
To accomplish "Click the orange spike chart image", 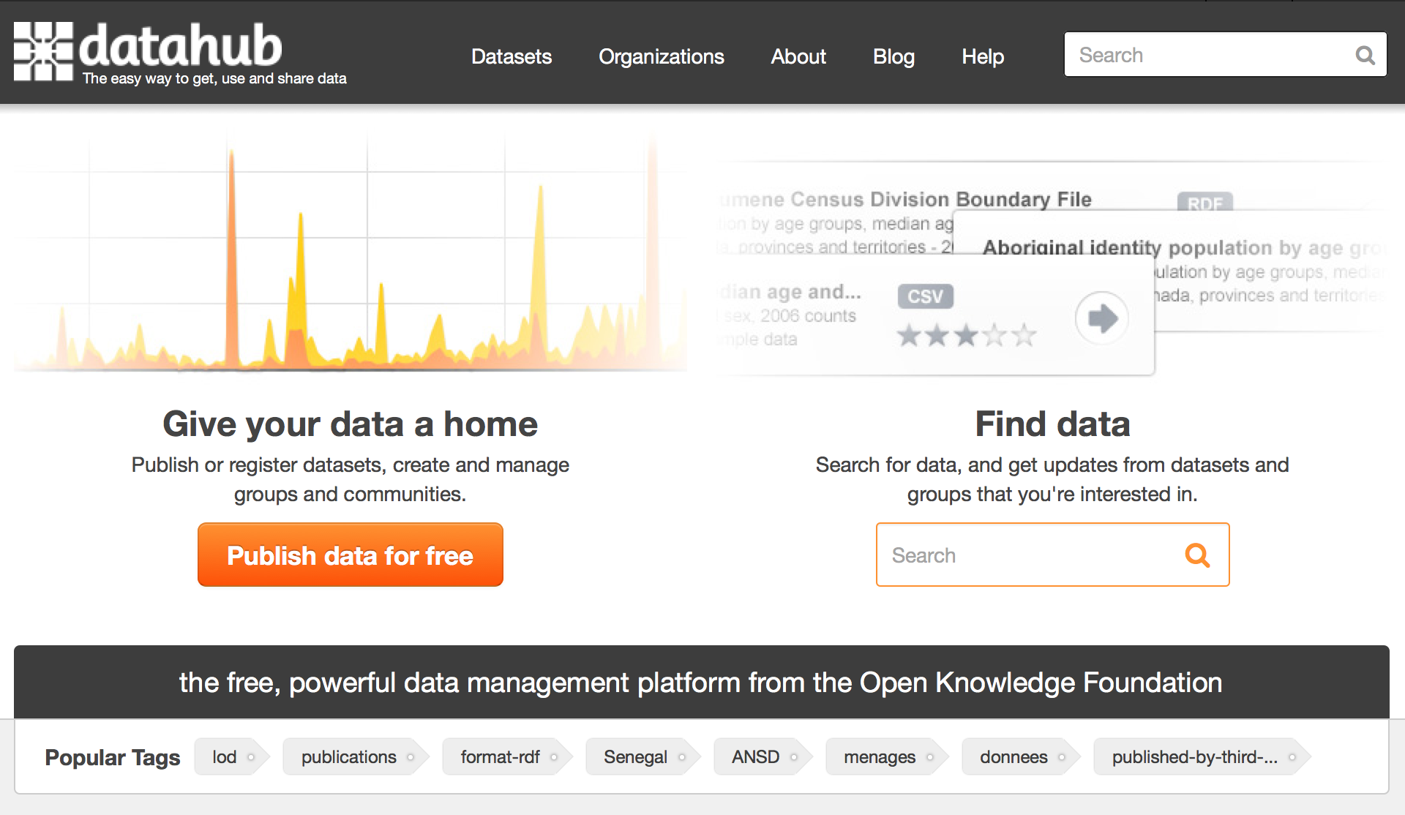I will pyautogui.click(x=350, y=252).
